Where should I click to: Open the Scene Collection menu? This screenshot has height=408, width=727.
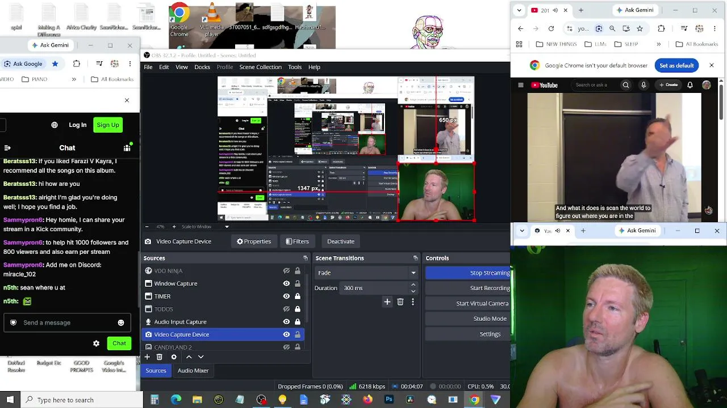pos(260,67)
